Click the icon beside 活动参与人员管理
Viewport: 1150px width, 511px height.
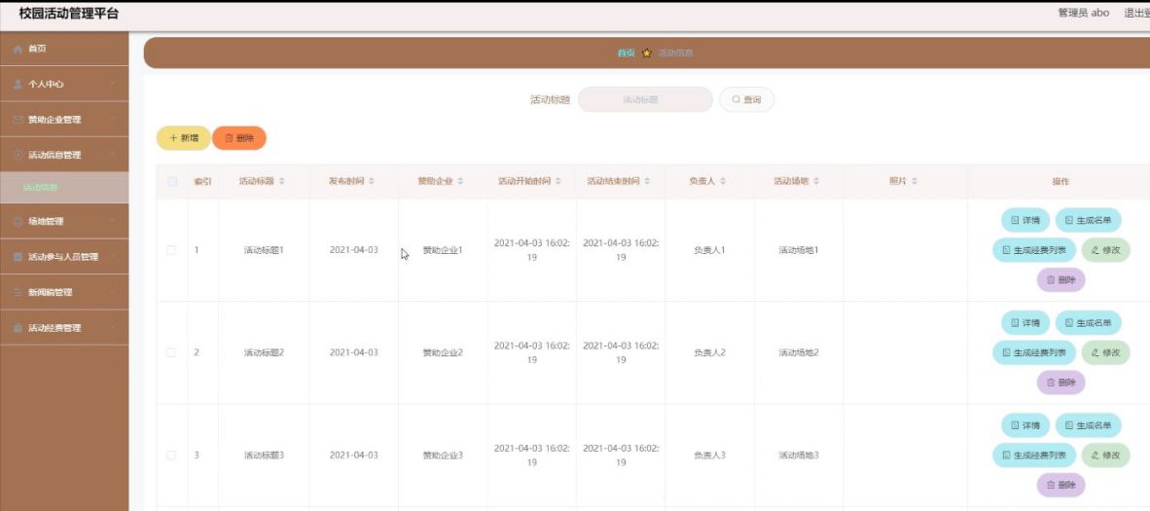pos(18,257)
